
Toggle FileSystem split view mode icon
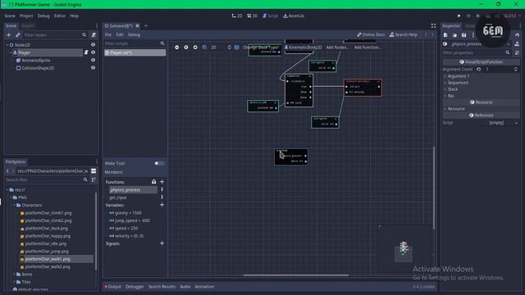pos(94,171)
